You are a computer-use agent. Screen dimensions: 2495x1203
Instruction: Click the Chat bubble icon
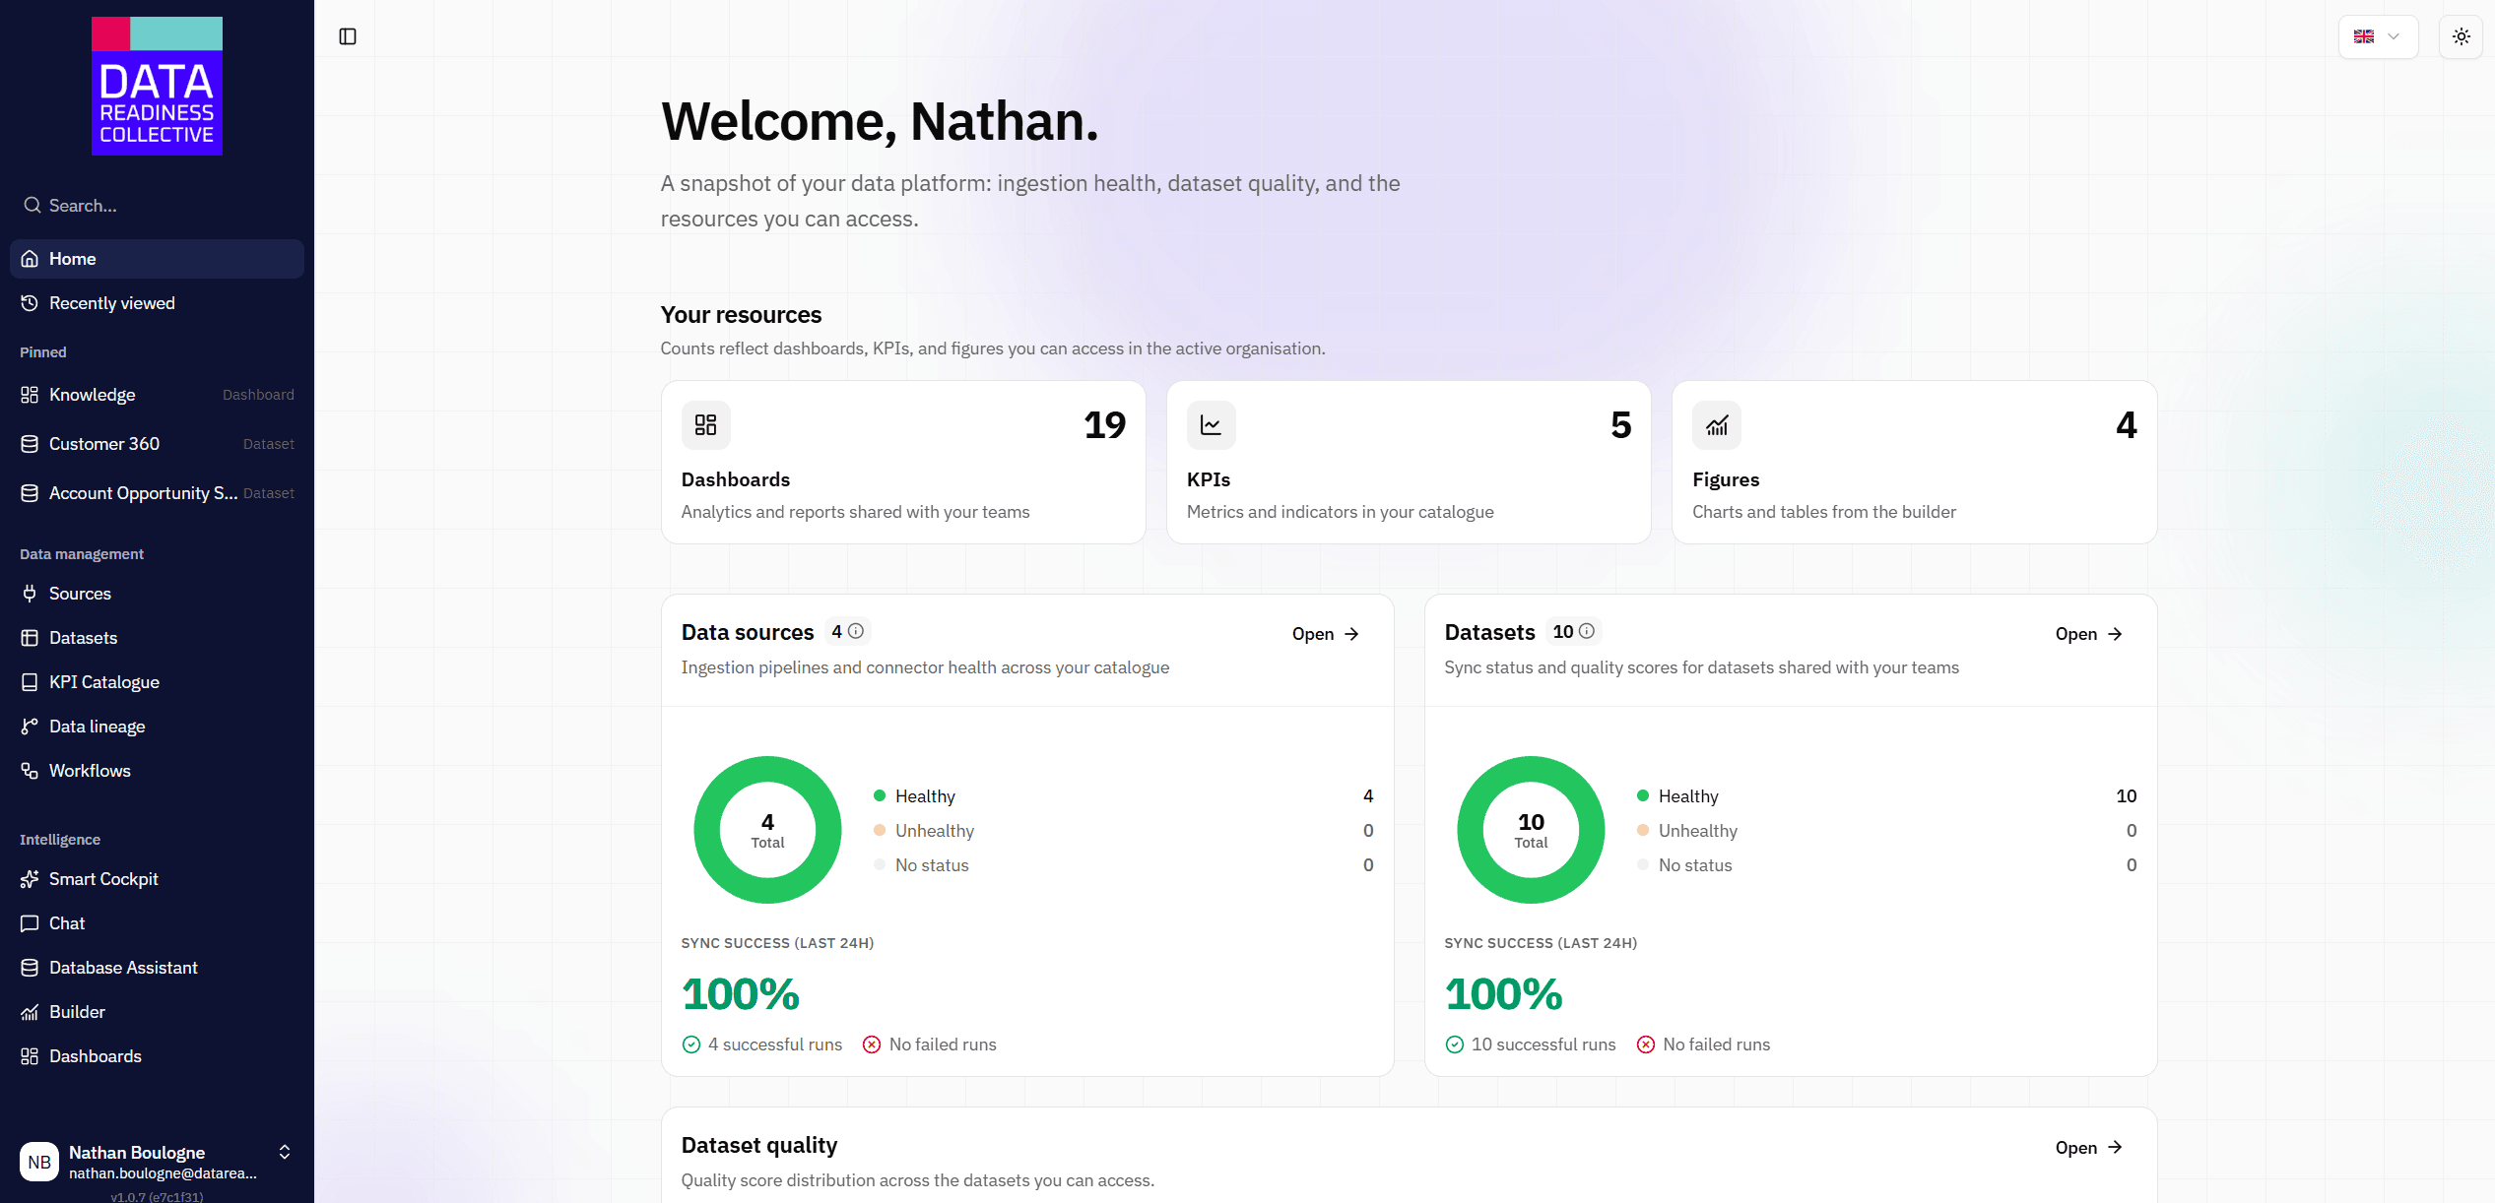click(30, 923)
